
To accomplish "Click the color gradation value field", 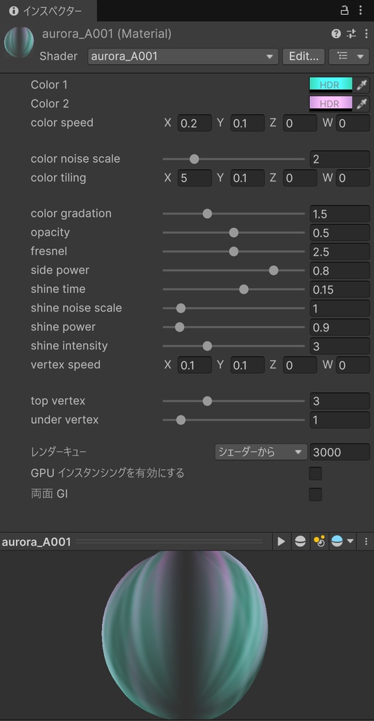I will (340, 214).
